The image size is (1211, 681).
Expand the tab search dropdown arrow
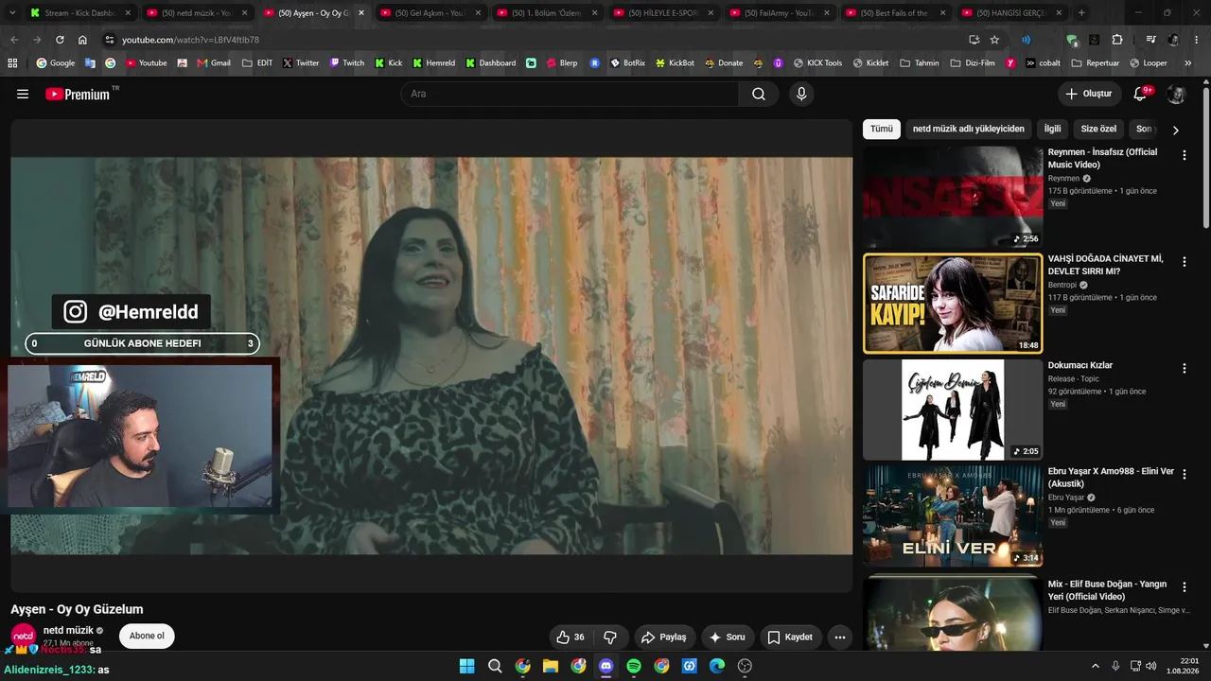pyautogui.click(x=14, y=13)
